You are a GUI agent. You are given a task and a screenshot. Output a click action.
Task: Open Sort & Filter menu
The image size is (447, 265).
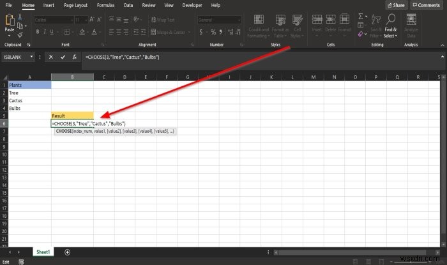[x=376, y=26]
